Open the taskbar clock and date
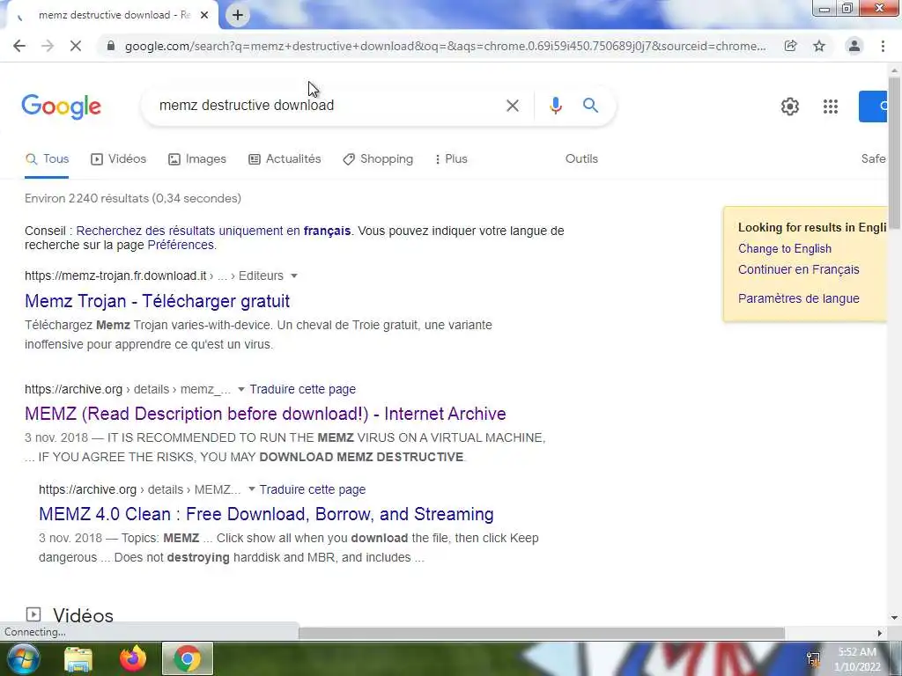This screenshot has width=902, height=676. click(857, 659)
